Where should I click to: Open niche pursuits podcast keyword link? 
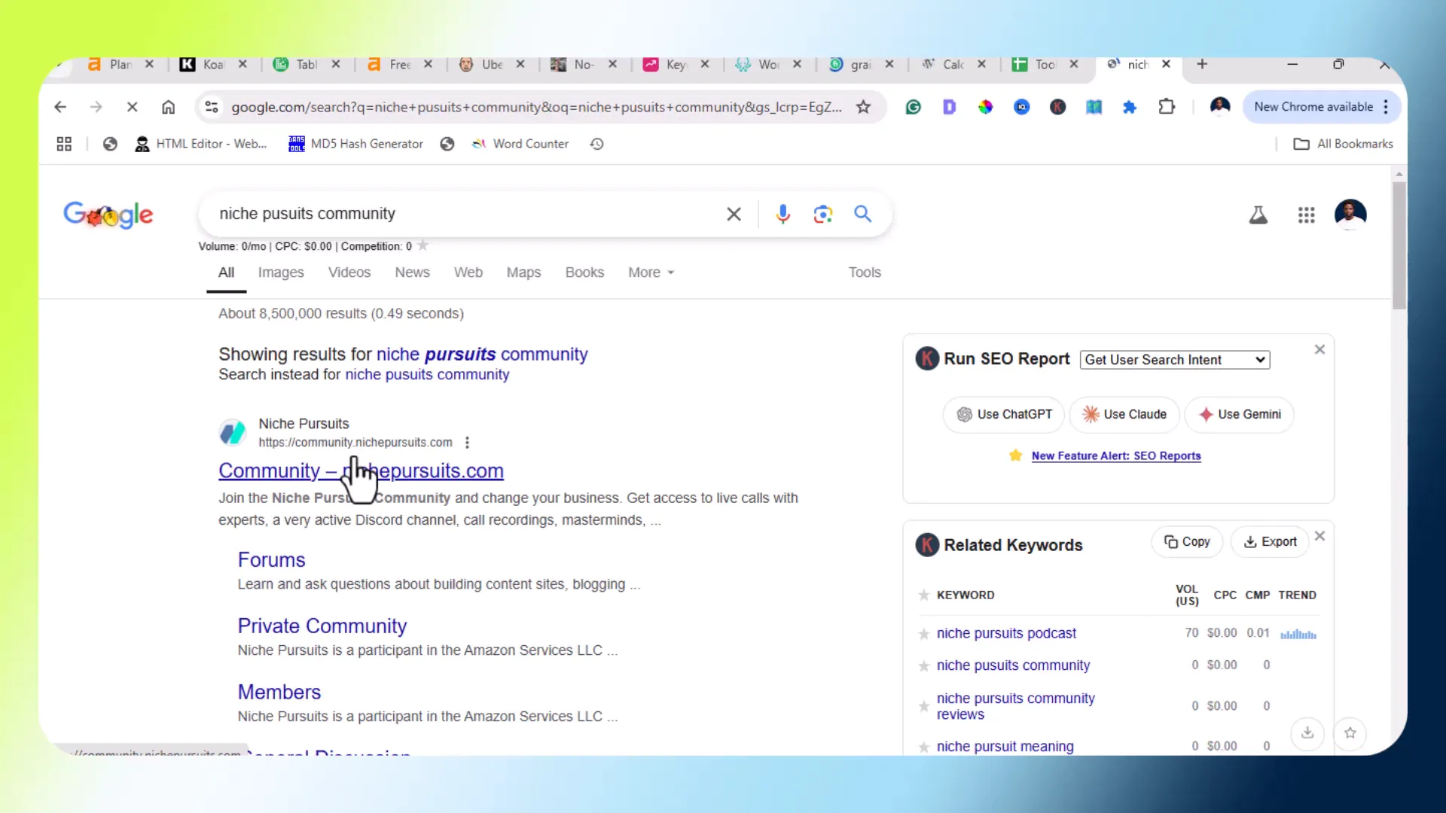point(1006,634)
